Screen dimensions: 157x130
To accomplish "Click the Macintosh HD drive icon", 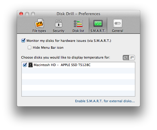I will point(30,65).
